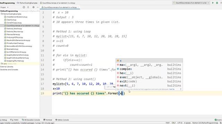
Task: Run the current configuration with green play icon
Action: point(213,3)
